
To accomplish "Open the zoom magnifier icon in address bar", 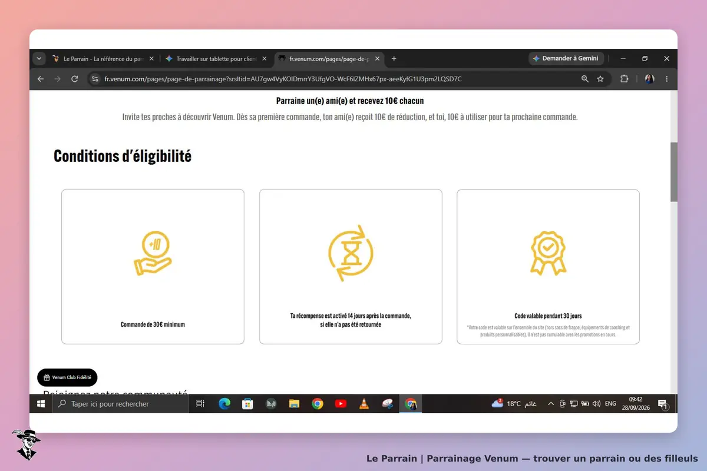I will pyautogui.click(x=585, y=79).
